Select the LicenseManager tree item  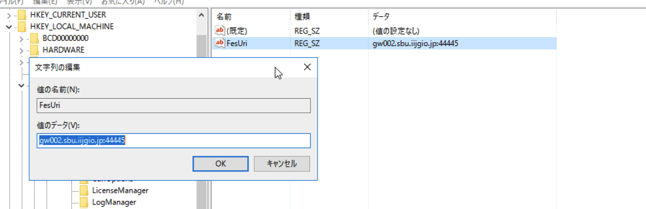[x=121, y=191]
